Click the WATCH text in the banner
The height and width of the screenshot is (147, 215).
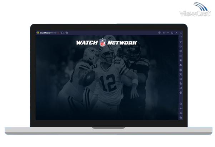click(87, 43)
